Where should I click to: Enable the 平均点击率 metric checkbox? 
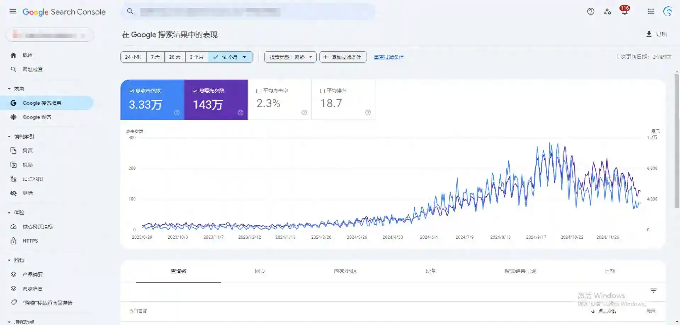pyautogui.click(x=259, y=91)
